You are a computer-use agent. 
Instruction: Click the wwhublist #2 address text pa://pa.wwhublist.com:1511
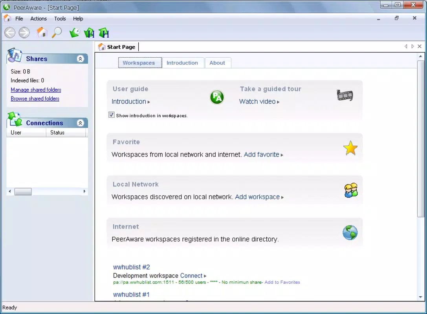tap(143, 283)
